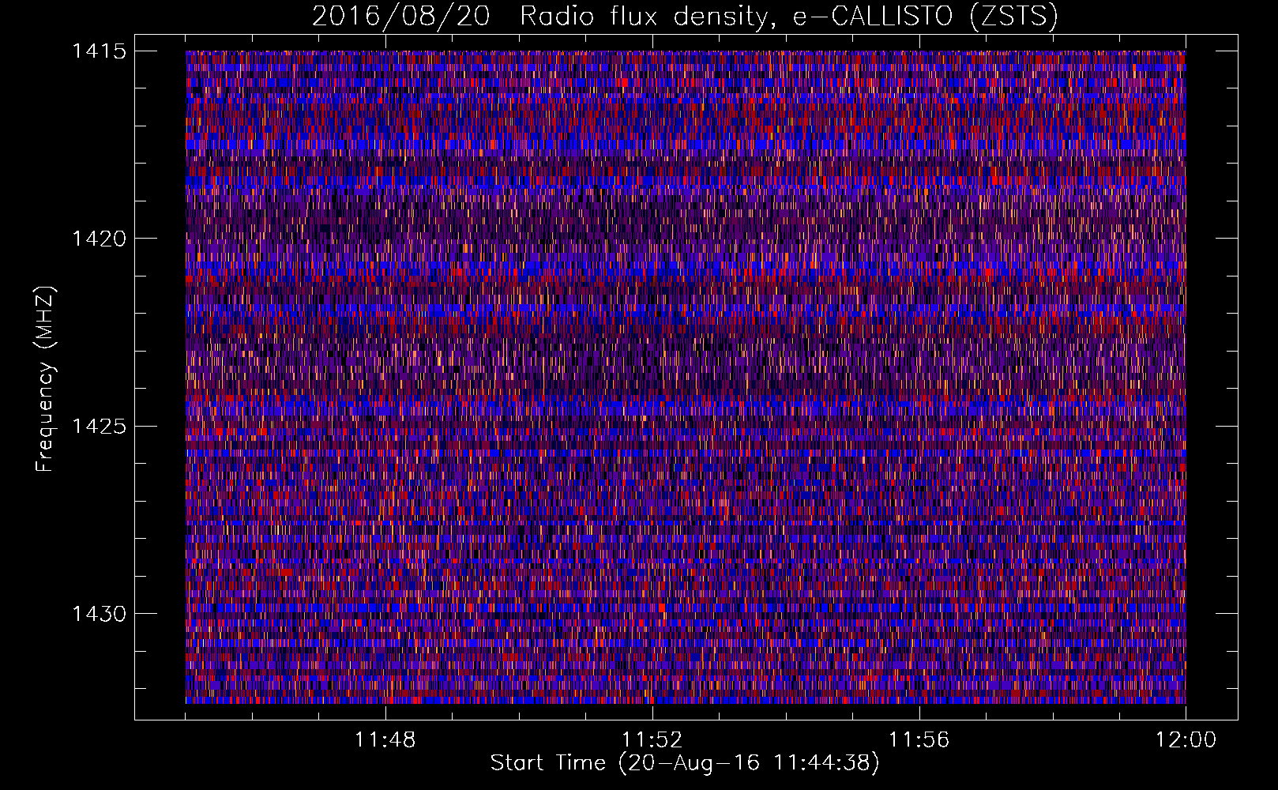Select the 1425 frequency axis label
Image resolution: width=1278 pixels, height=790 pixels.
(99, 427)
